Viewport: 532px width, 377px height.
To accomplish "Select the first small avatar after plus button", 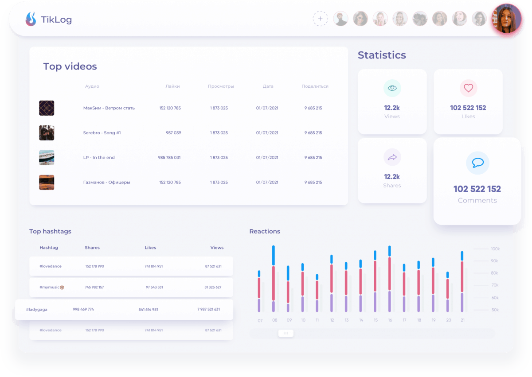I will pos(340,19).
